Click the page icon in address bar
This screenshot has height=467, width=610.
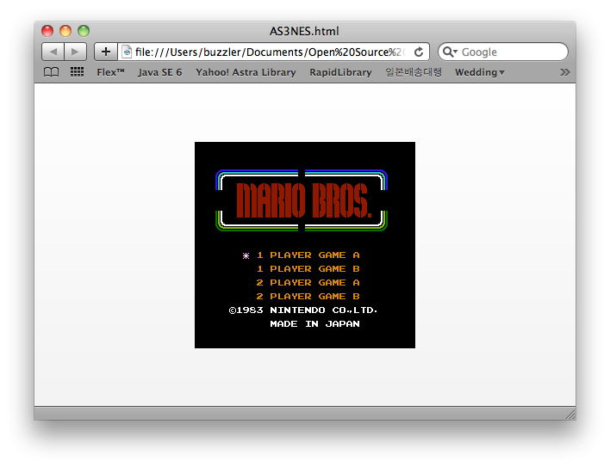point(127,52)
